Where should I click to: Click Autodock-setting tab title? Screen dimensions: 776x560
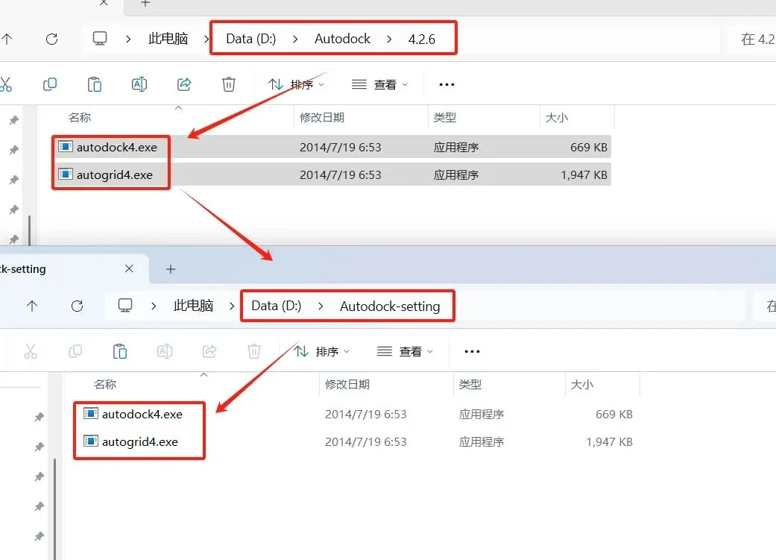pos(23,269)
